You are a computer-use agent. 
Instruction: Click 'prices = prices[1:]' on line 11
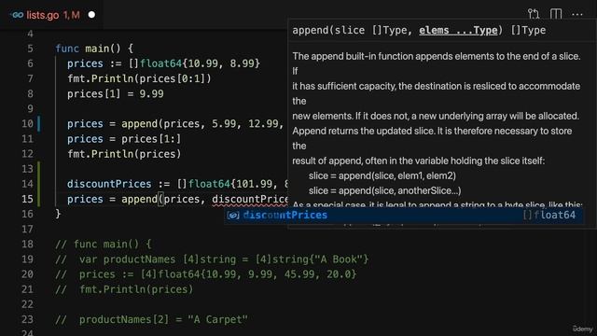124,139
